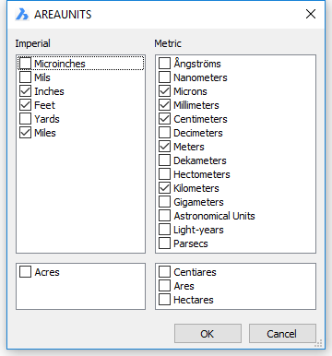The width and height of the screenshot is (332, 356).
Task: Uncheck the Inches checkbox
Action: (x=26, y=91)
